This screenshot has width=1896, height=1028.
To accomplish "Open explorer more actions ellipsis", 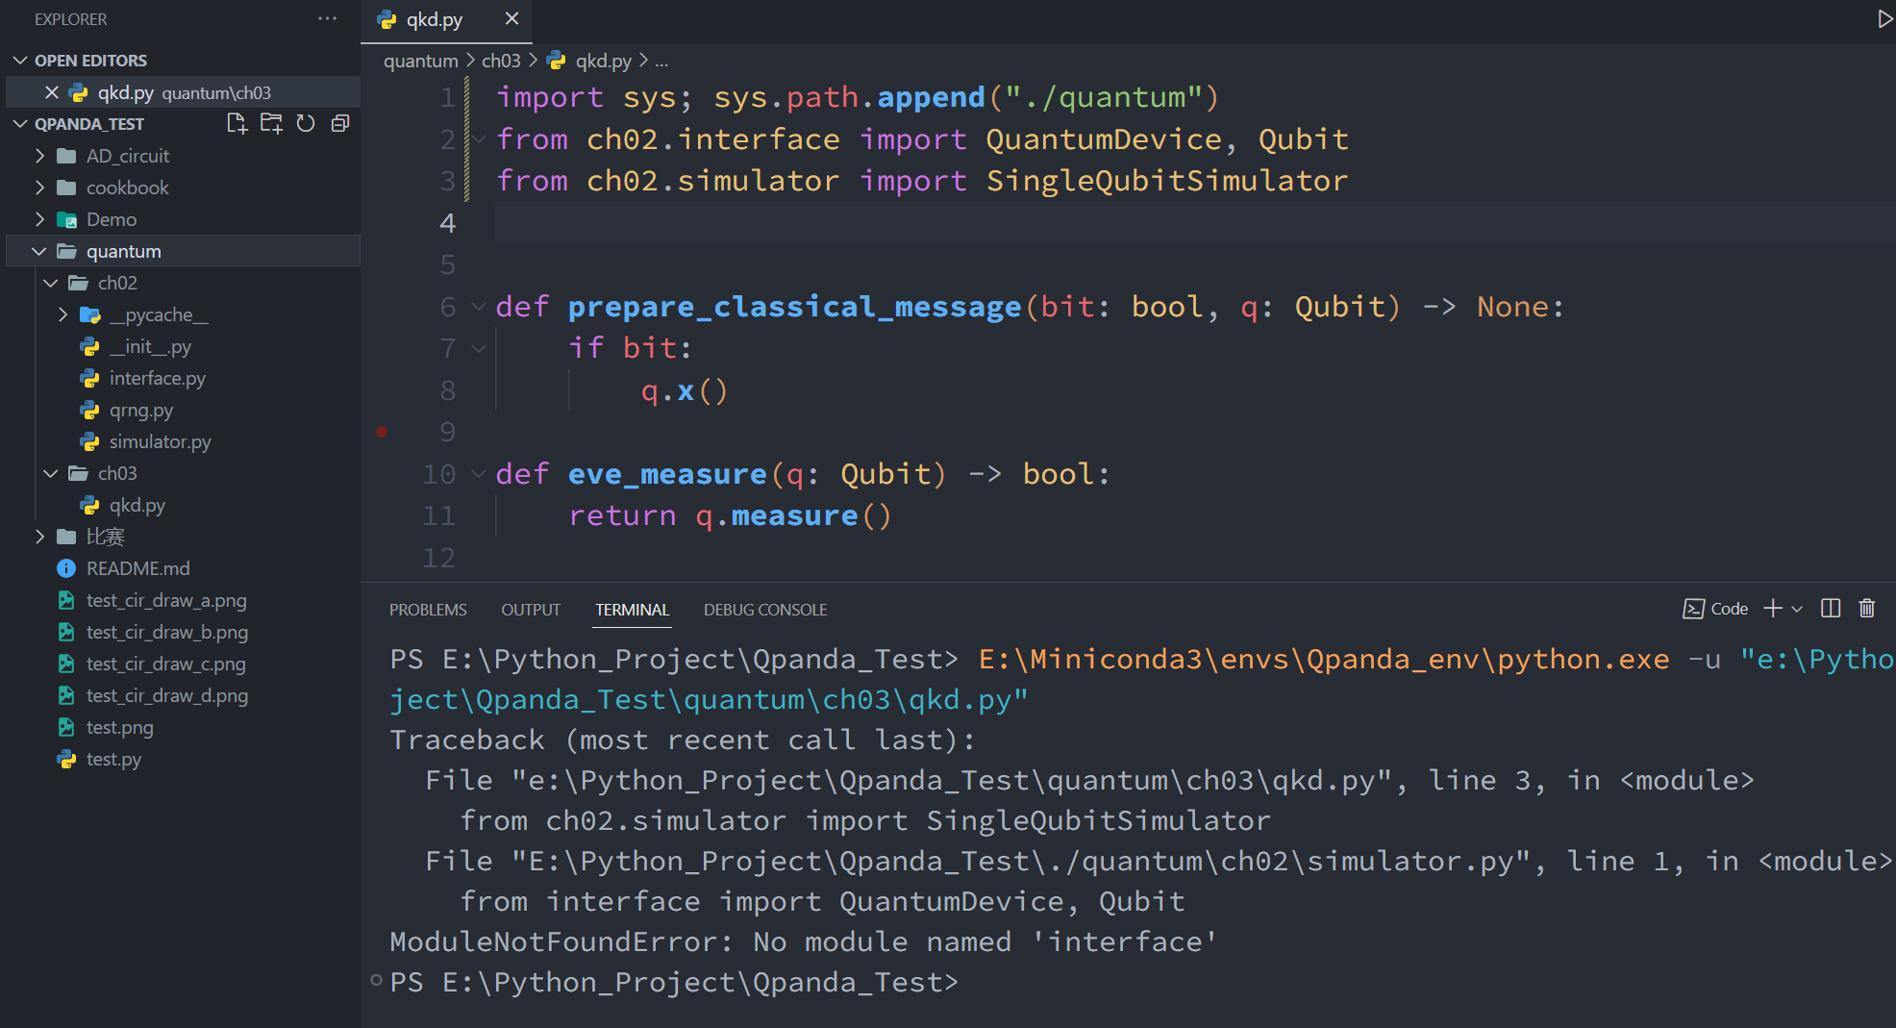I will coord(327,19).
